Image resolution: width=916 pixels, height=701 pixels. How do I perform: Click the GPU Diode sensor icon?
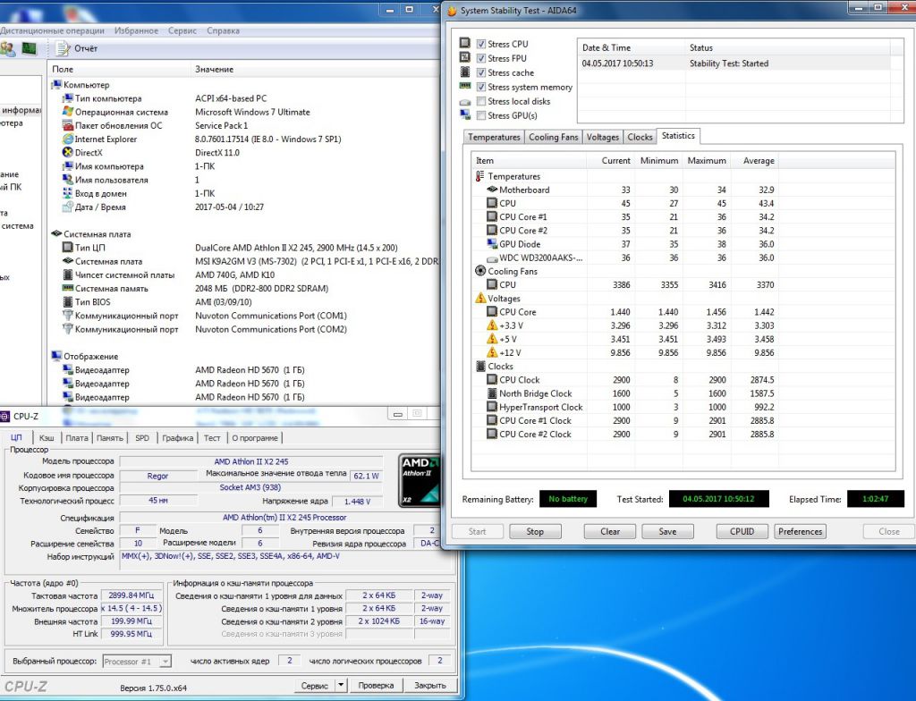coord(492,244)
